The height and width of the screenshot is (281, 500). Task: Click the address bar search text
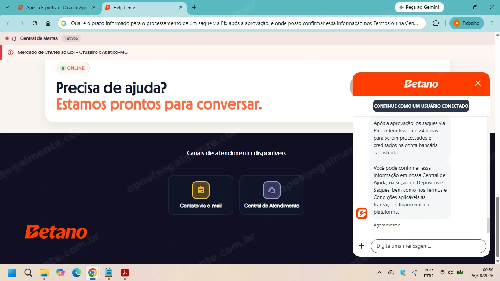[244, 23]
